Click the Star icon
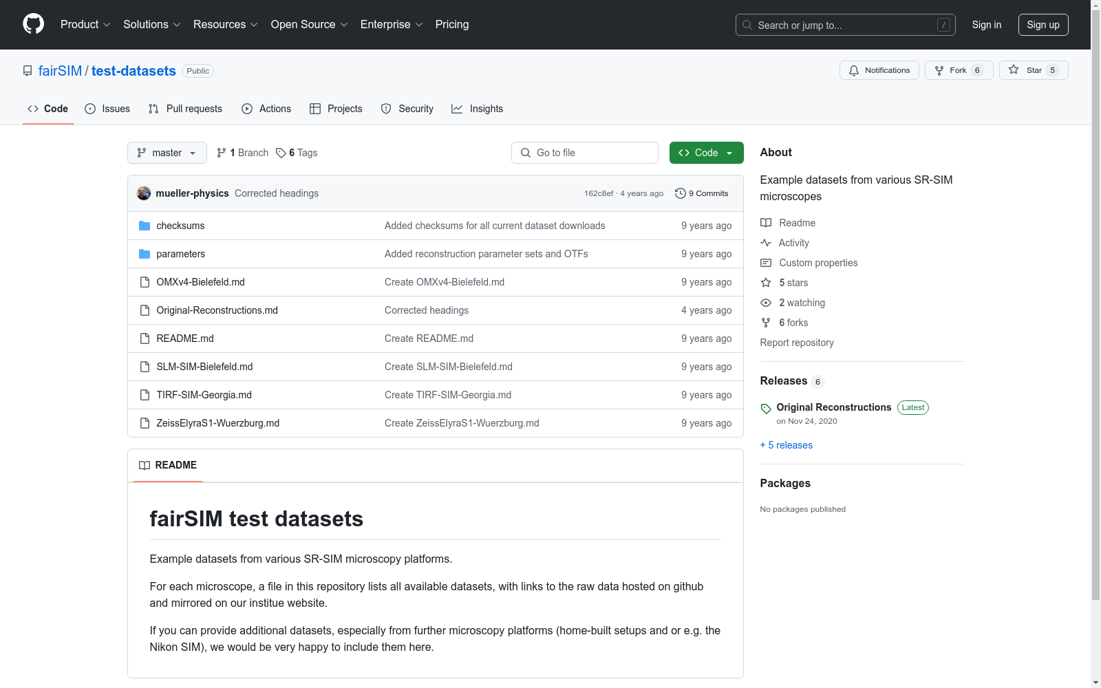The width and height of the screenshot is (1101, 688). [x=1014, y=69]
